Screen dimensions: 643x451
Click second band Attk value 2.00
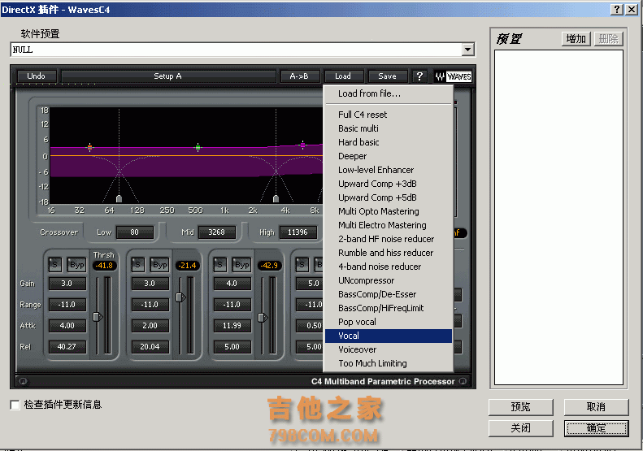point(150,326)
